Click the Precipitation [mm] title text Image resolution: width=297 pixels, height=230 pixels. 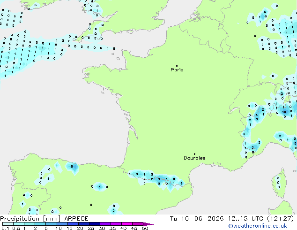pyautogui.click(x=30, y=219)
